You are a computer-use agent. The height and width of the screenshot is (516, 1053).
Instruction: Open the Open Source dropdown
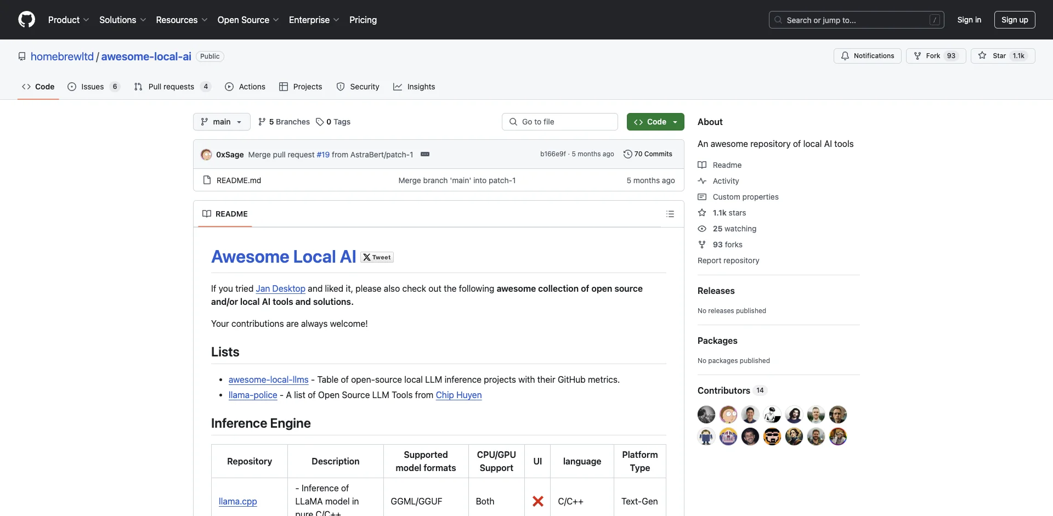(248, 20)
